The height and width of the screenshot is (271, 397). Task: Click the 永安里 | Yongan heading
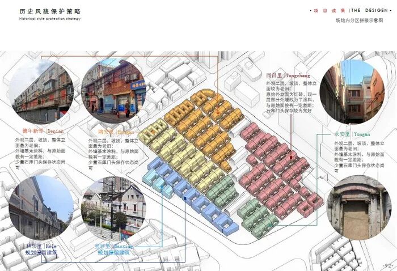coord(352,134)
